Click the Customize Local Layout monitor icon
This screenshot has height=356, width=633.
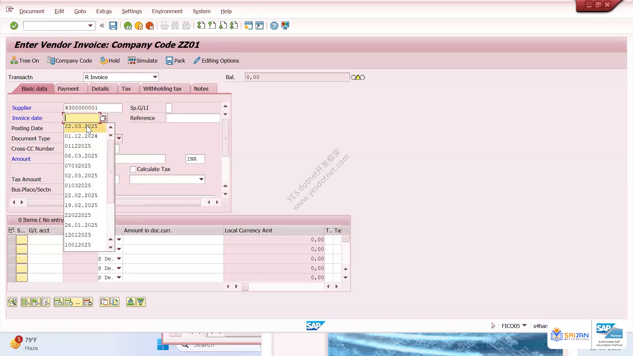point(285,26)
